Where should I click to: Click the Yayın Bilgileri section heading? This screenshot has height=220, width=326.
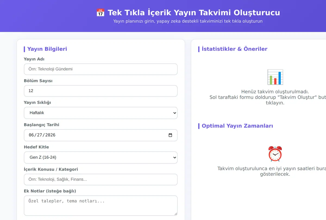tap(47, 49)
